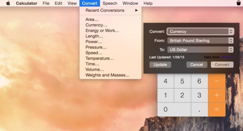Open the Help menu
The height and width of the screenshot is (131, 243).
148,3
